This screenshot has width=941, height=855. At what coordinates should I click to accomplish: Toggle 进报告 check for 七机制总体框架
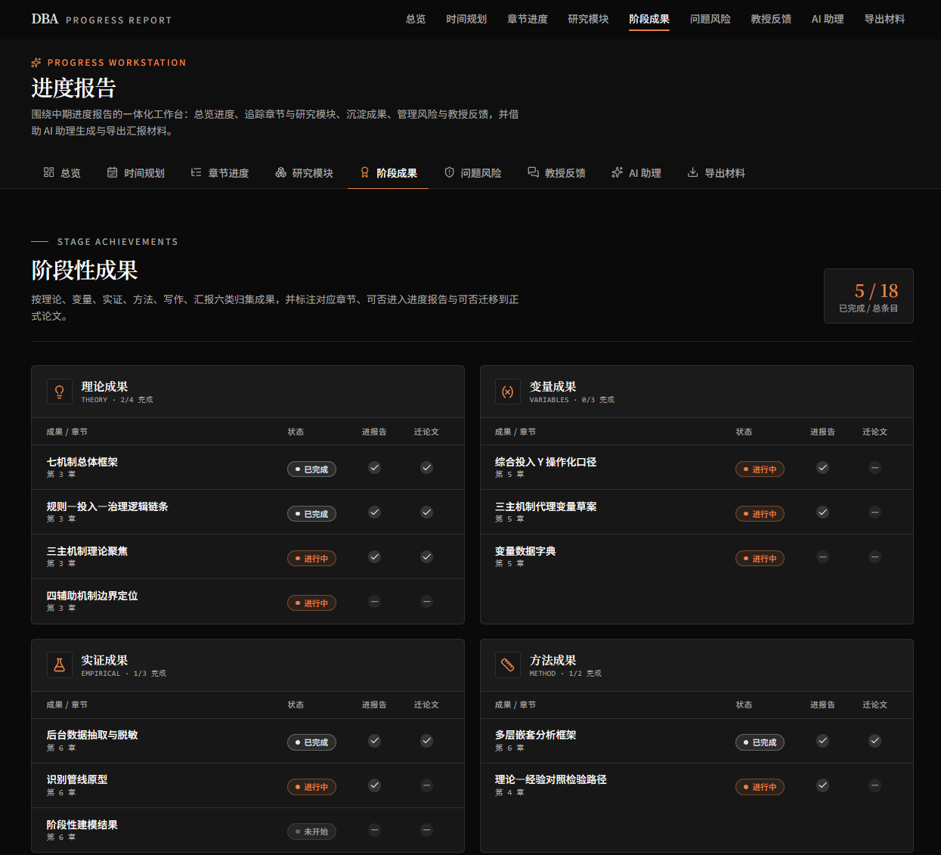(x=374, y=468)
